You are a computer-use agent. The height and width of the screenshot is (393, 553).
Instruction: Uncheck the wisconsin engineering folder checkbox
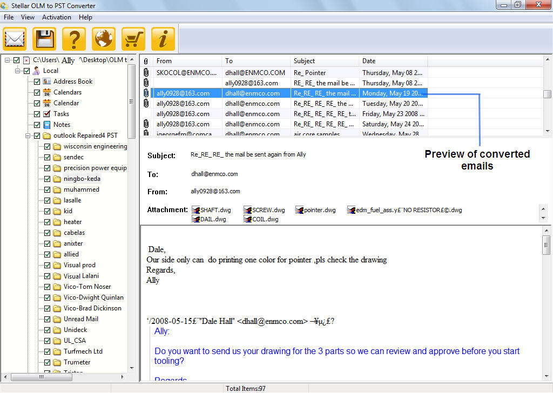pos(48,147)
